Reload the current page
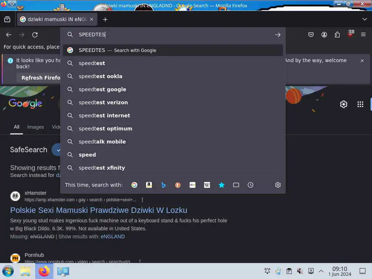This screenshot has height=279, width=372. (x=35, y=35)
